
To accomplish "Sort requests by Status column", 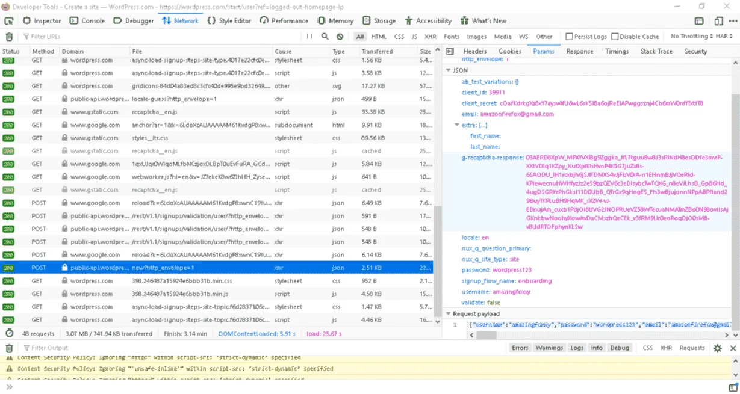I will tap(14, 51).
